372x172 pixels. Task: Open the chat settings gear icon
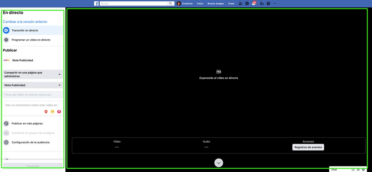point(363,169)
